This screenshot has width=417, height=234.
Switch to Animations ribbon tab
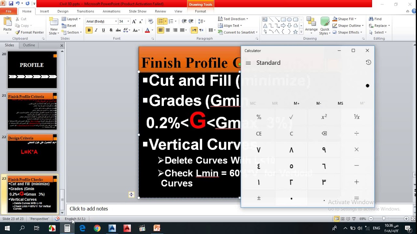pos(111,11)
